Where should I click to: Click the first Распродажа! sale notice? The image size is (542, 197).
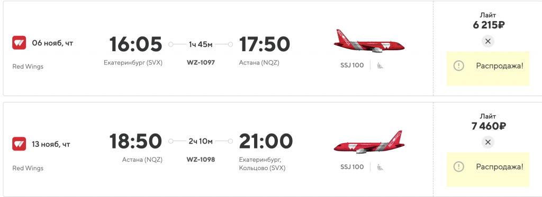[x=487, y=68]
